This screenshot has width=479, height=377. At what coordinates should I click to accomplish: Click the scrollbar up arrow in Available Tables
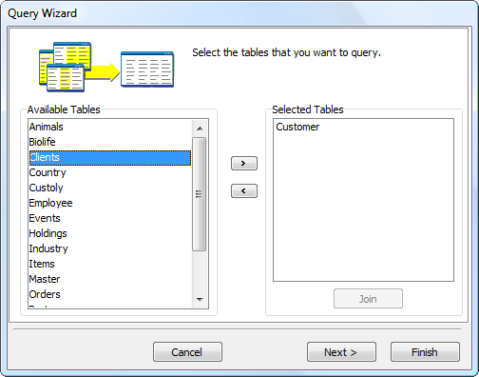coord(200,129)
